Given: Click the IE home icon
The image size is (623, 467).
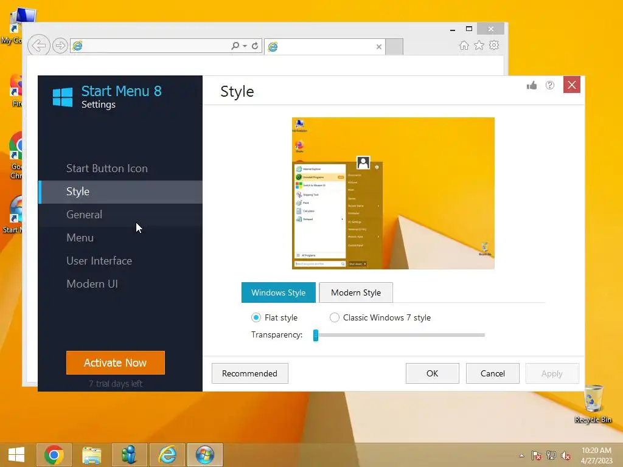Looking at the screenshot, I should click(x=464, y=45).
